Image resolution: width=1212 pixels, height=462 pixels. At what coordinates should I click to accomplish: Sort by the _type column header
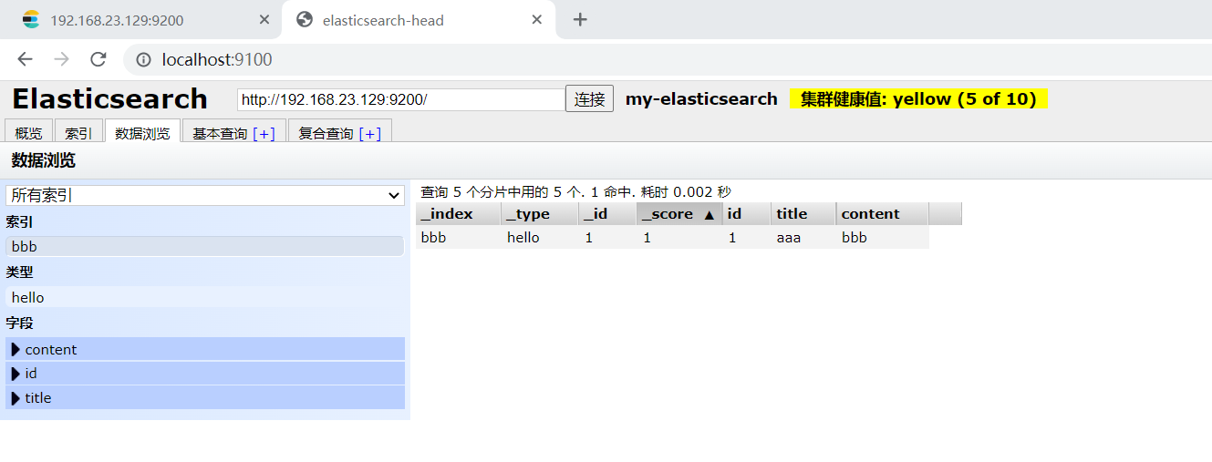tap(540, 213)
